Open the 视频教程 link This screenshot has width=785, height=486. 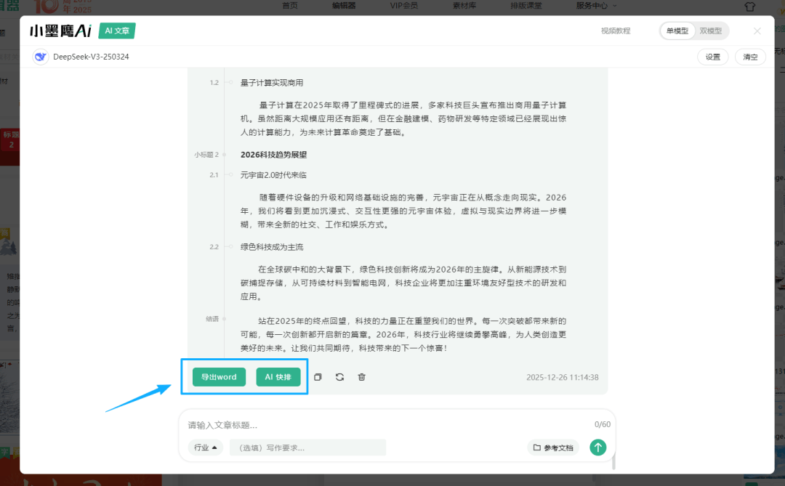point(616,31)
